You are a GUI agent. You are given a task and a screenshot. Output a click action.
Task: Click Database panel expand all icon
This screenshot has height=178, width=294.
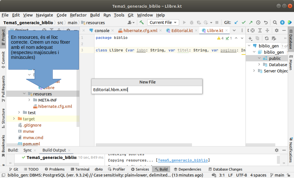[260, 30]
